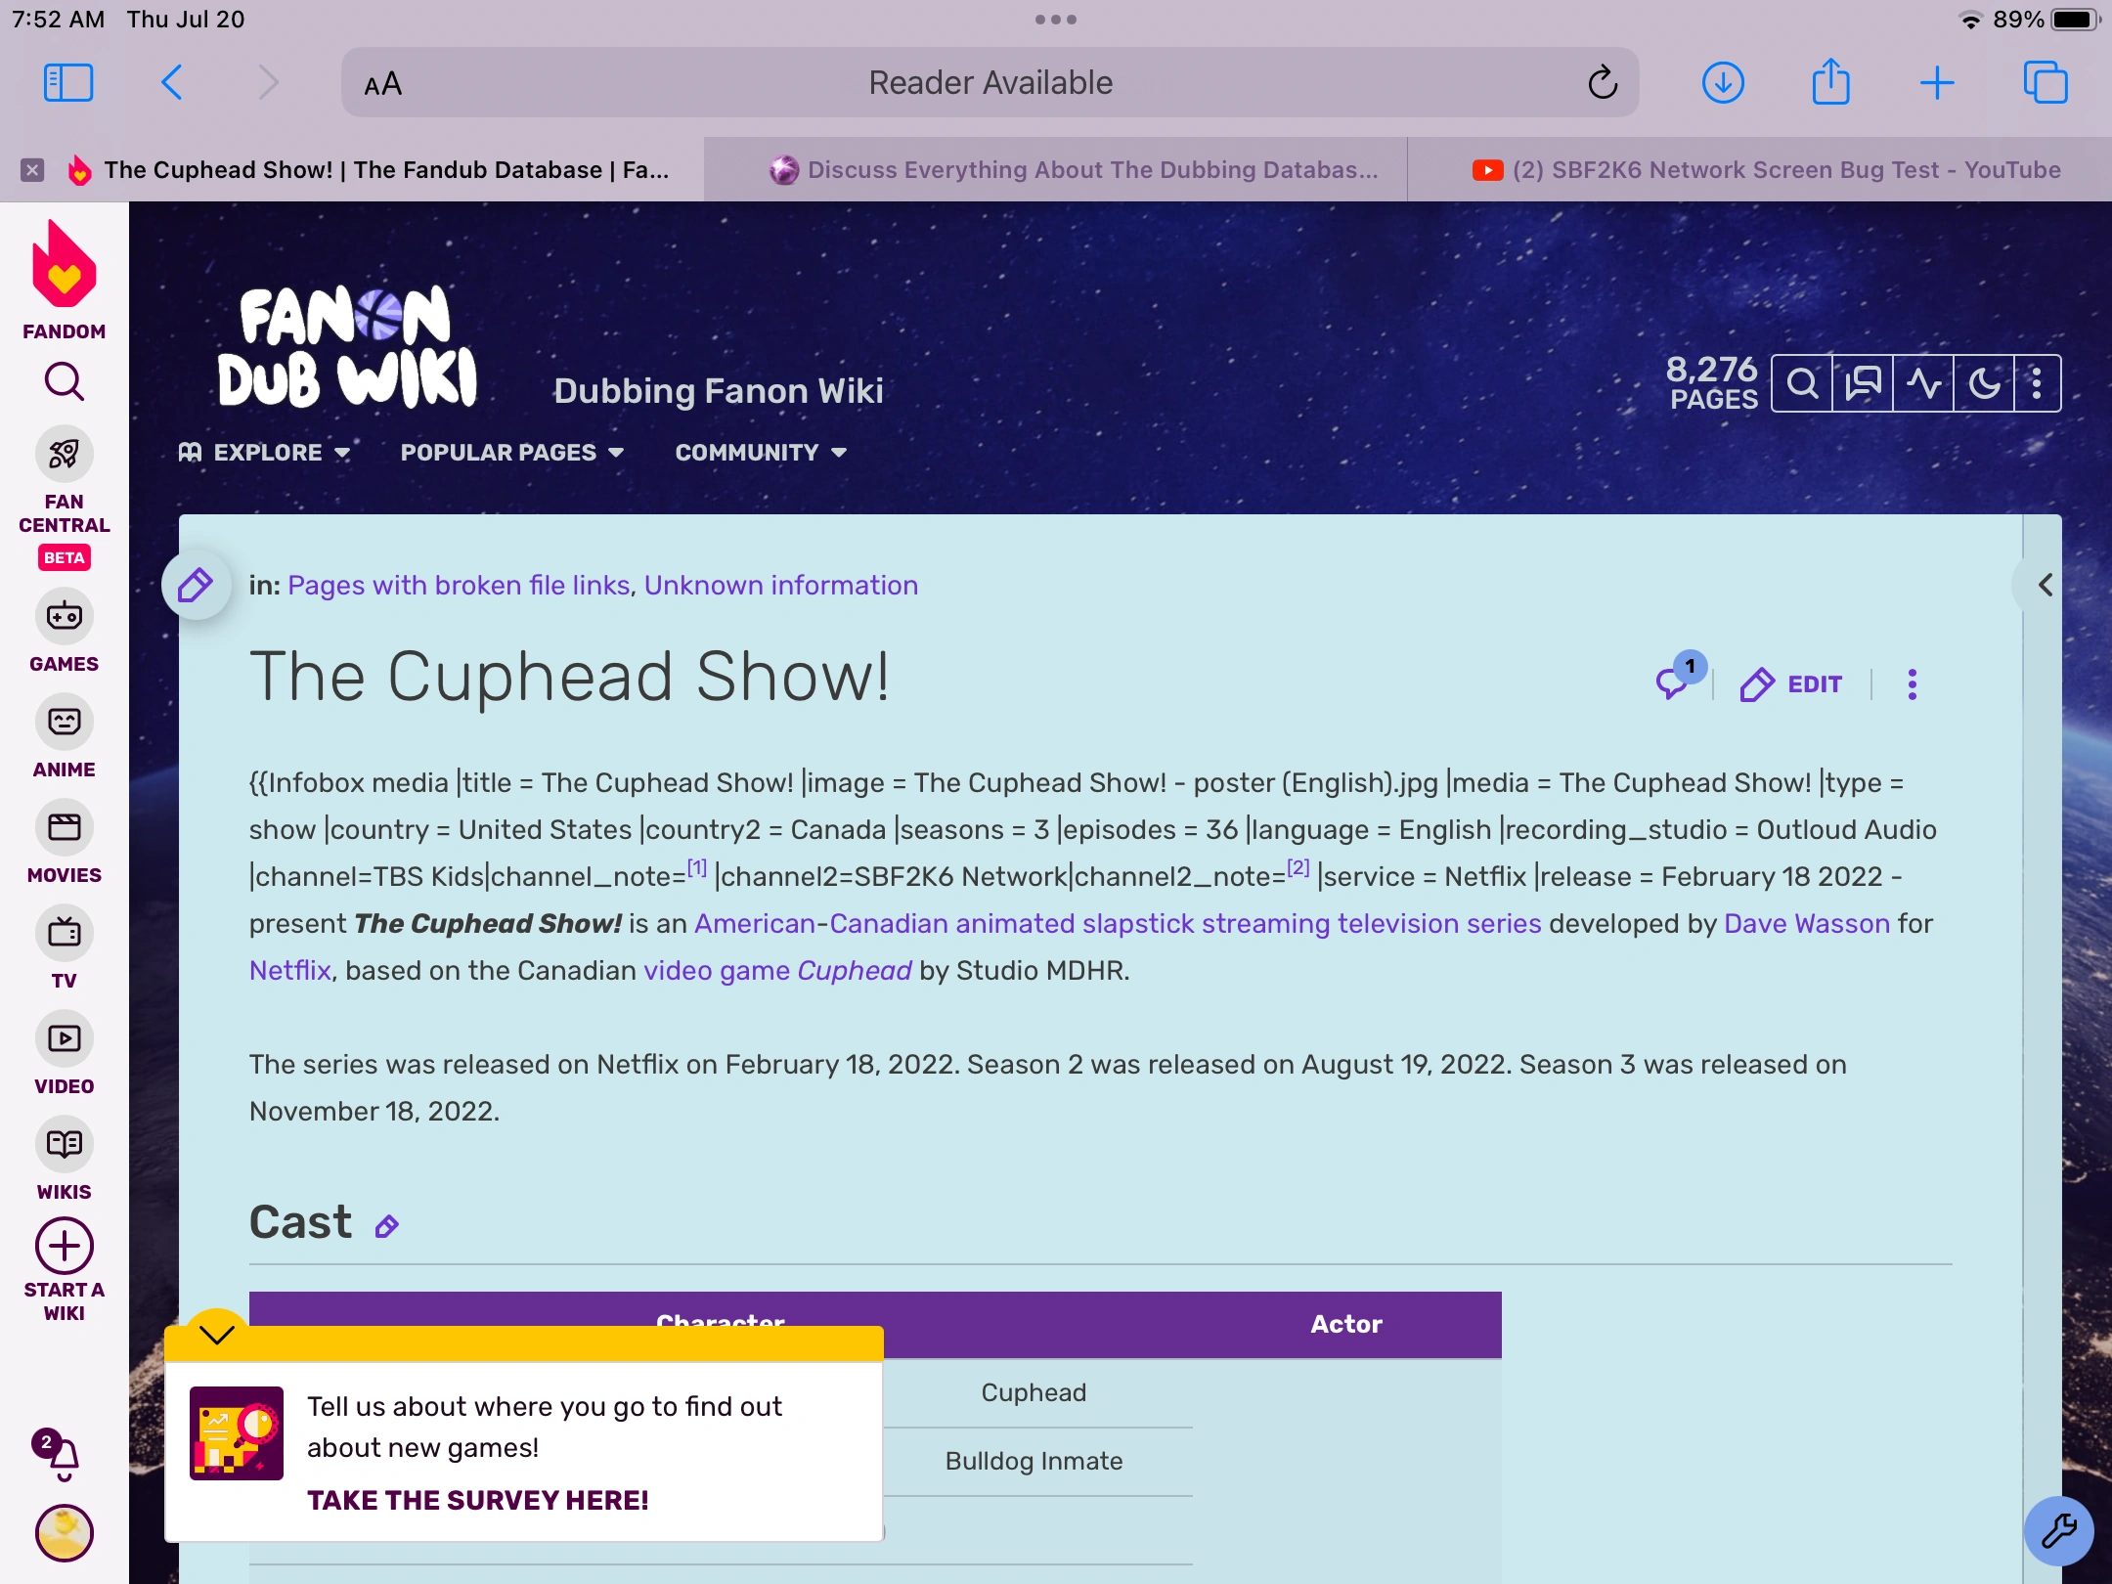Open wiki discussions speech bubble icon

(1863, 383)
